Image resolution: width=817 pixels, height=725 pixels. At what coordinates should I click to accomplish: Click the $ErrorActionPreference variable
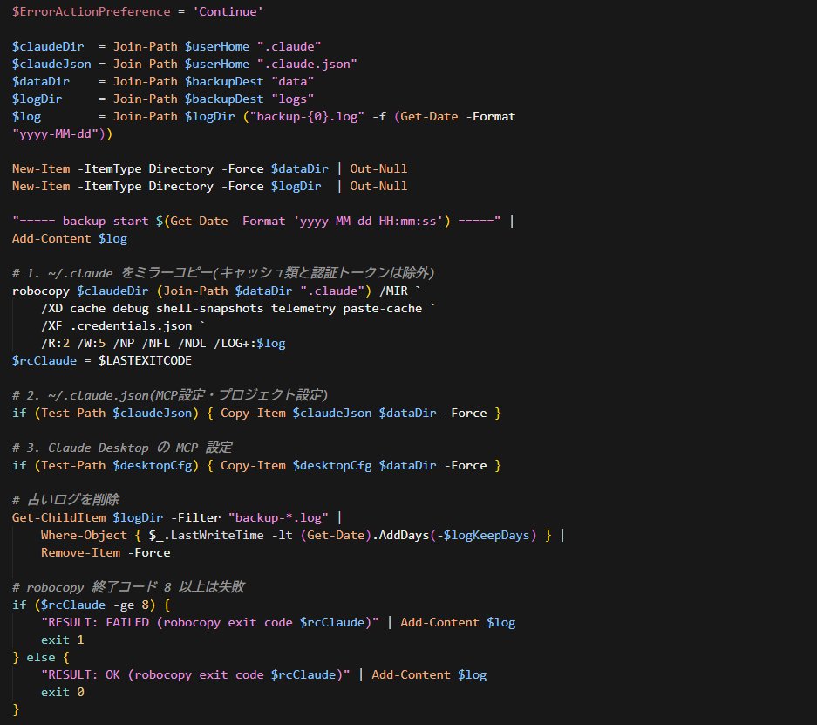point(92,11)
